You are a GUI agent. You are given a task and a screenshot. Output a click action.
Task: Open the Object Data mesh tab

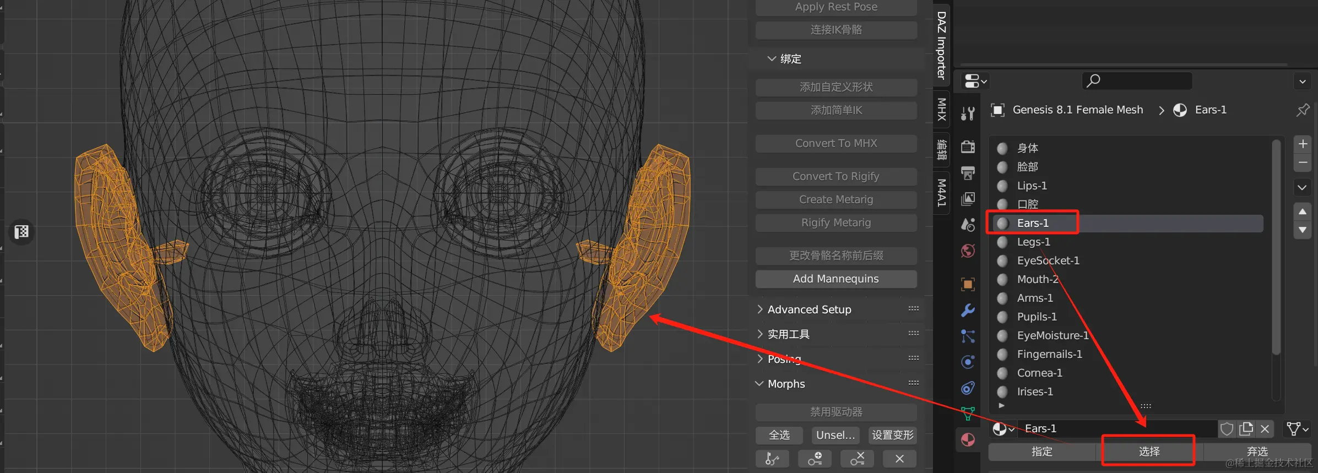968,414
